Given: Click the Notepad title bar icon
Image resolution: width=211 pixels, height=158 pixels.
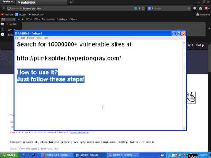Looking at the screenshot, I should click(x=16, y=33).
